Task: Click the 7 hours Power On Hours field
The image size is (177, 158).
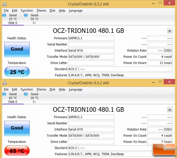Action: tap(160, 142)
